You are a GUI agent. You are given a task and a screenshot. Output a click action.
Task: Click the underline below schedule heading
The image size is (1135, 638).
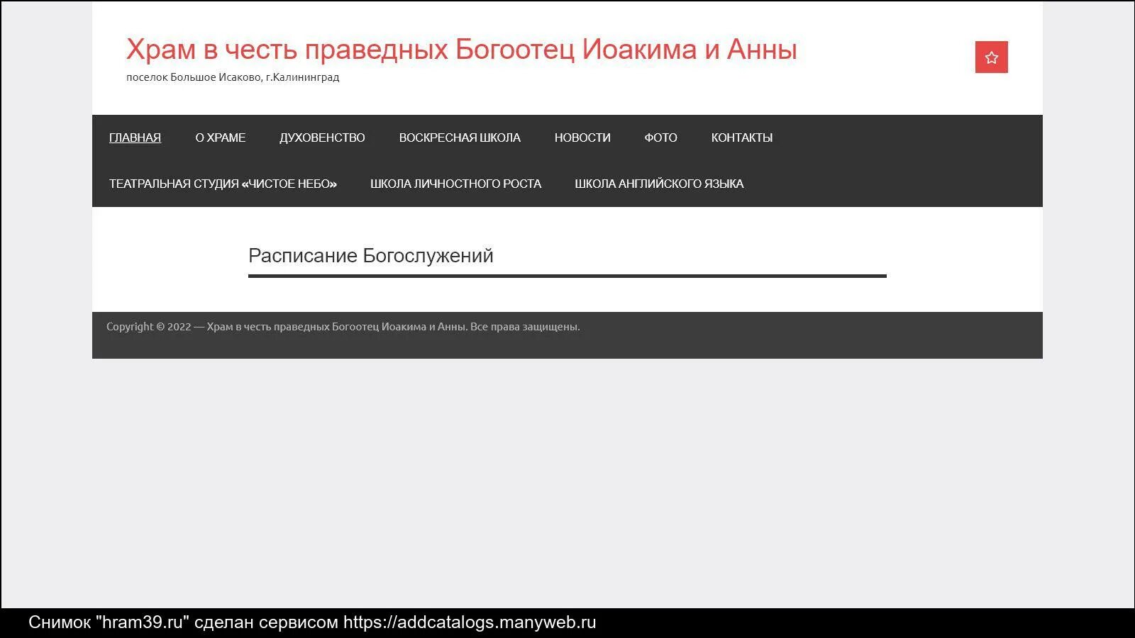pos(566,275)
